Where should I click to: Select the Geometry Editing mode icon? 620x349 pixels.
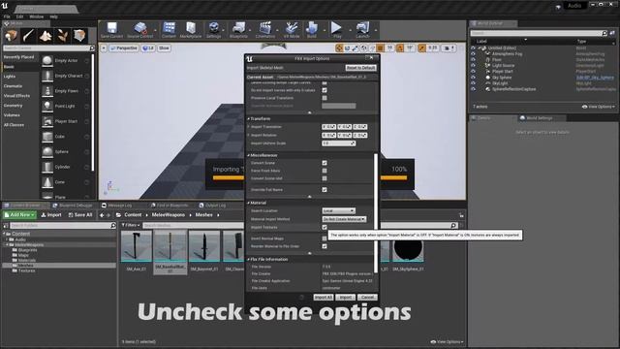click(x=79, y=36)
